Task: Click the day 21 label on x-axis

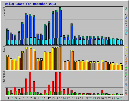Action: pyautogui.click(x=83, y=98)
